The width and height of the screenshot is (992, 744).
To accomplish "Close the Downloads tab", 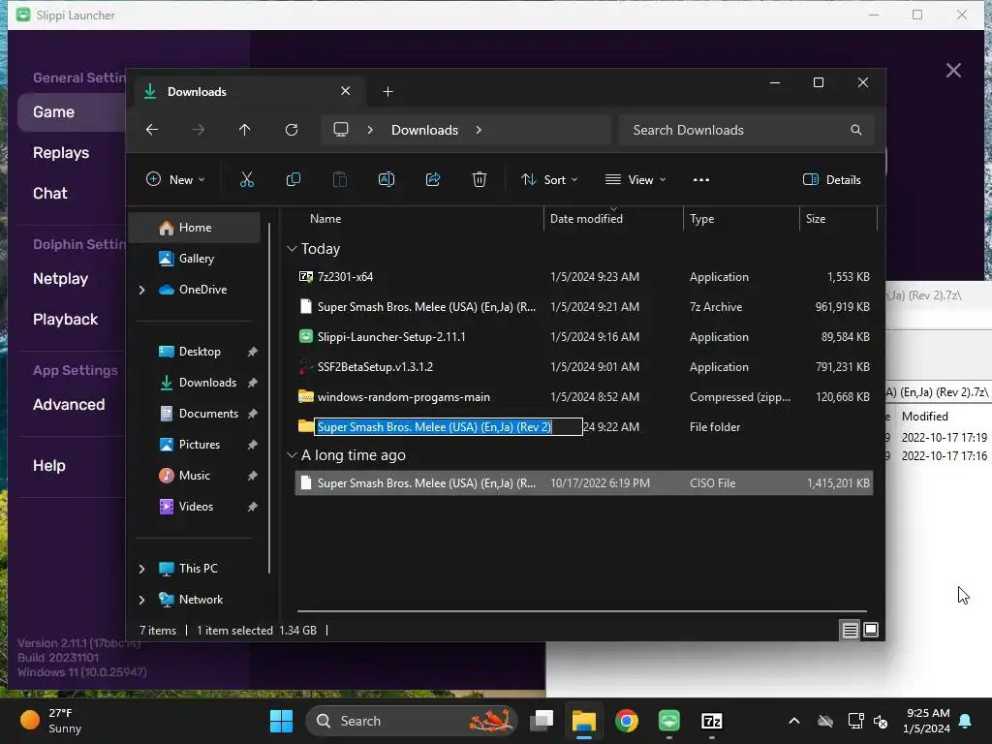I will pos(346,91).
